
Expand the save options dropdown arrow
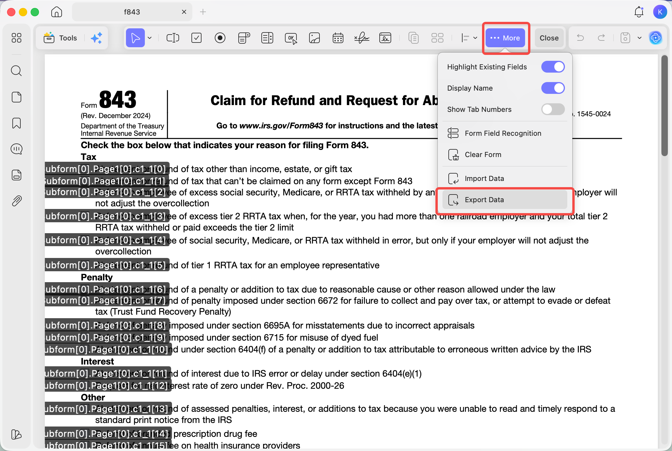(639, 38)
